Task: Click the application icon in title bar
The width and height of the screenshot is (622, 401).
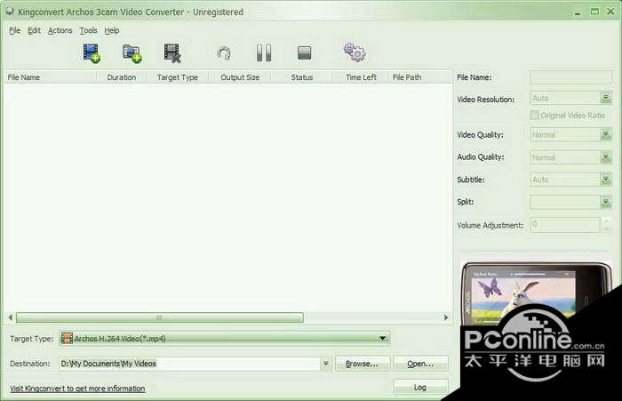Action: (x=10, y=12)
